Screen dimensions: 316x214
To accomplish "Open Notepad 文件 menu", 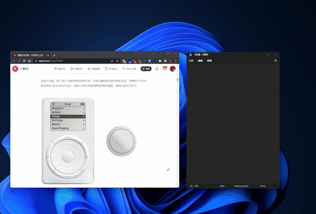I will point(191,61).
